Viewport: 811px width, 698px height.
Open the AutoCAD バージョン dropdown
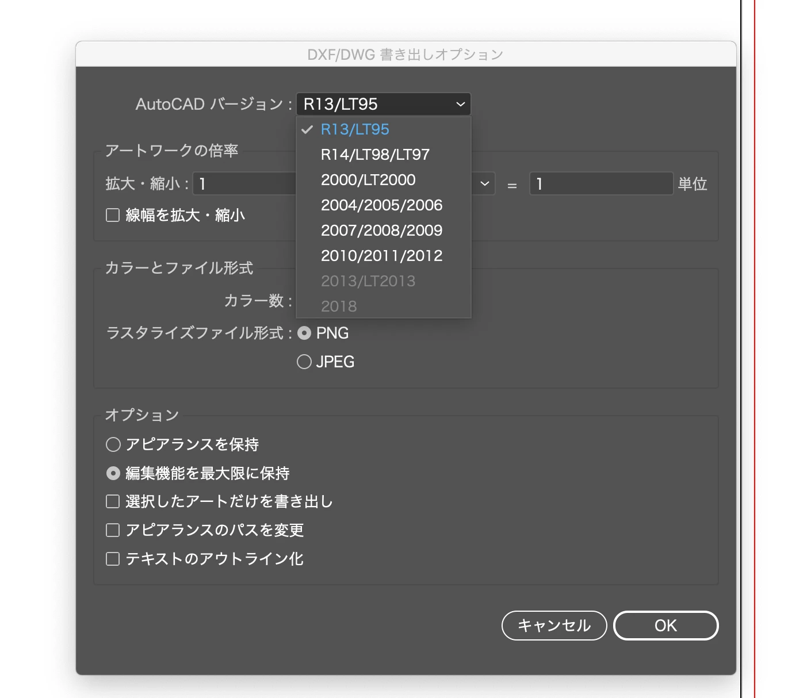click(384, 104)
